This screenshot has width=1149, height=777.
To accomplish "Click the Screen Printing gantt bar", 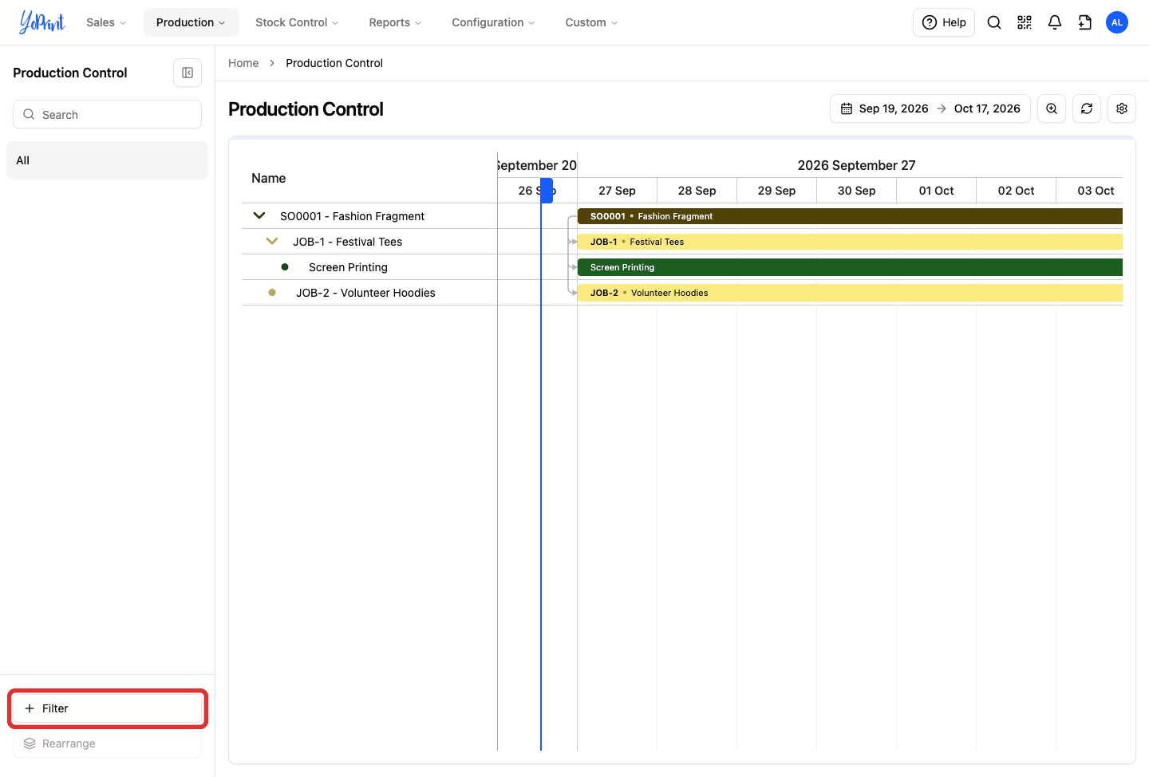I will coord(850,267).
